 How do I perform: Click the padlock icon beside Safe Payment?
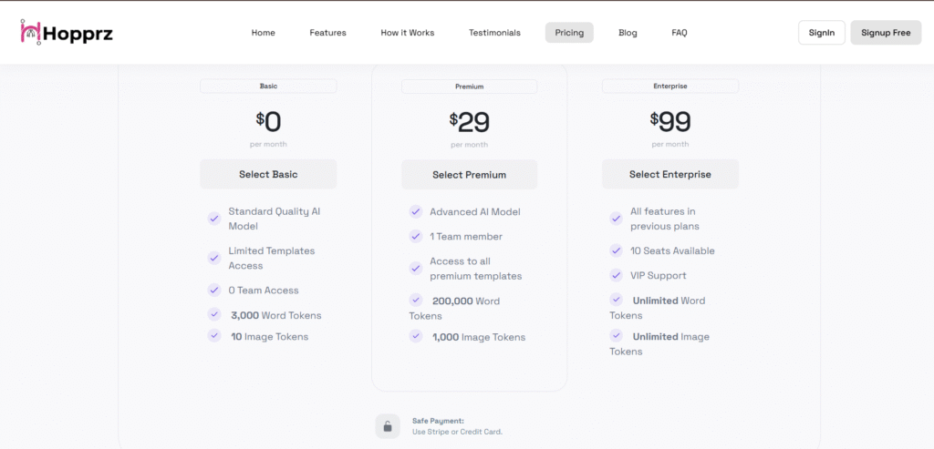(x=388, y=426)
